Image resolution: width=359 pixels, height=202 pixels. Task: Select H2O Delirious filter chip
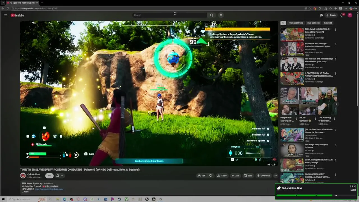point(314,23)
